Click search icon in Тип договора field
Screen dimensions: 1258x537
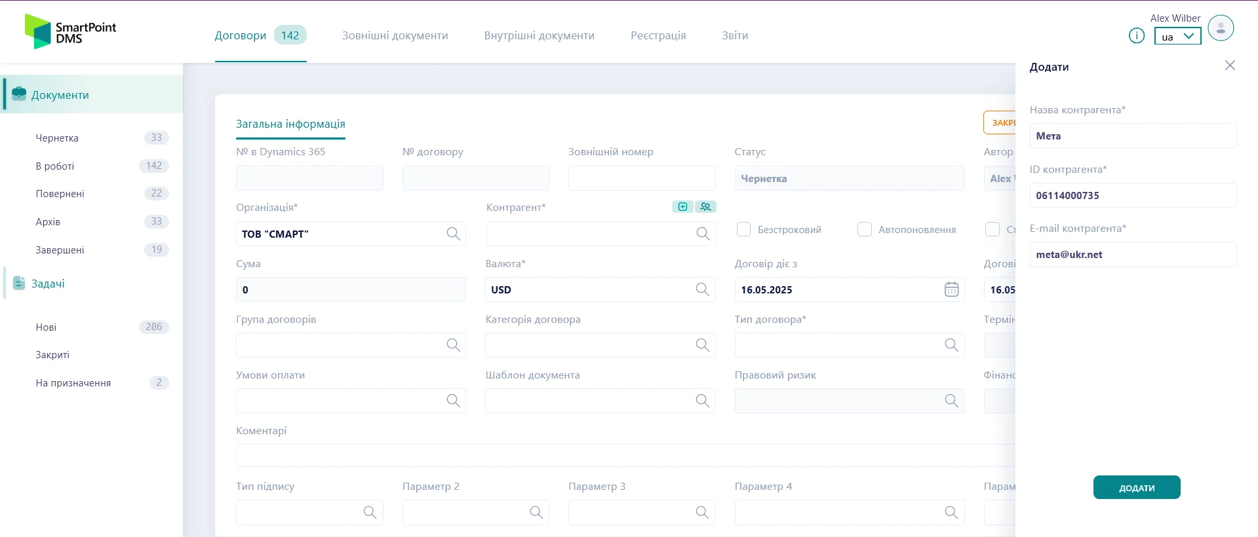point(951,345)
